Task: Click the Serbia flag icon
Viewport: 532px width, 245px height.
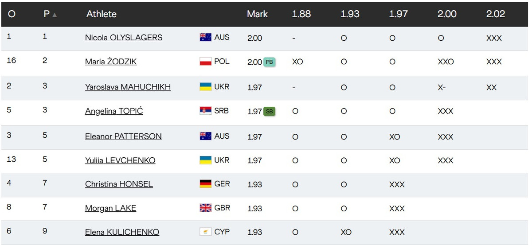Action: [205, 111]
